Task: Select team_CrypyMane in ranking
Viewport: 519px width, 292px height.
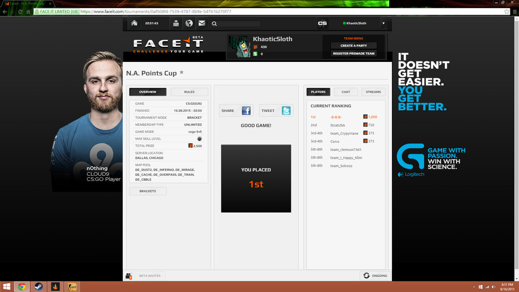Action: tap(344, 133)
